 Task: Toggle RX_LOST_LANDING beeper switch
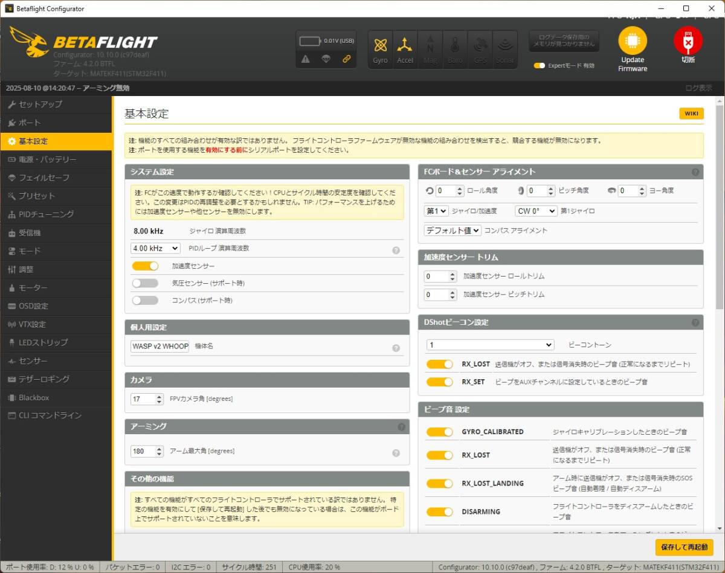pos(439,483)
